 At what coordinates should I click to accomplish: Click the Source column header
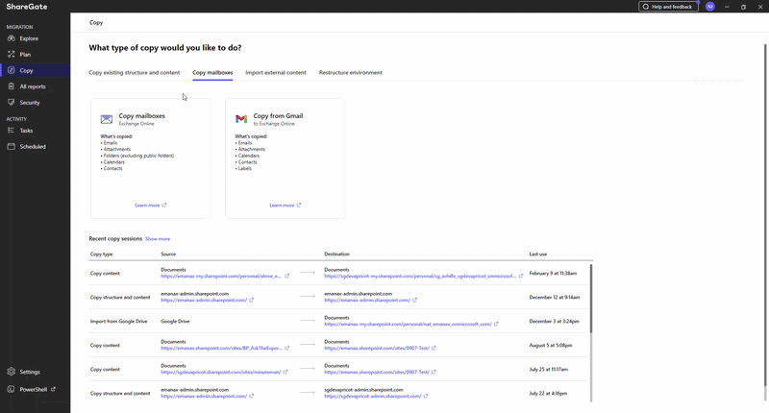[x=168, y=255]
